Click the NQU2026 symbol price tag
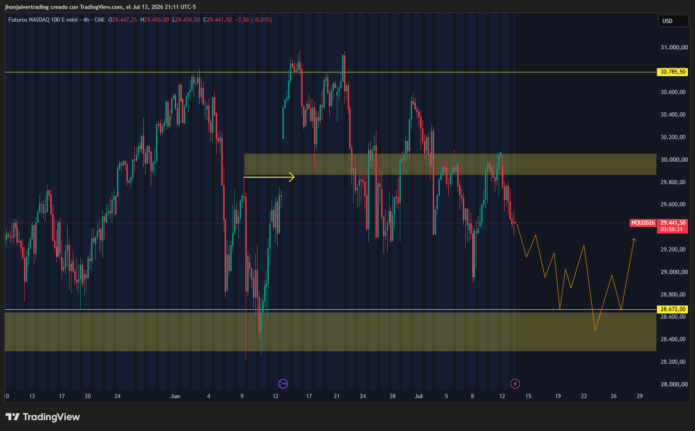The width and height of the screenshot is (695, 431). (643, 223)
